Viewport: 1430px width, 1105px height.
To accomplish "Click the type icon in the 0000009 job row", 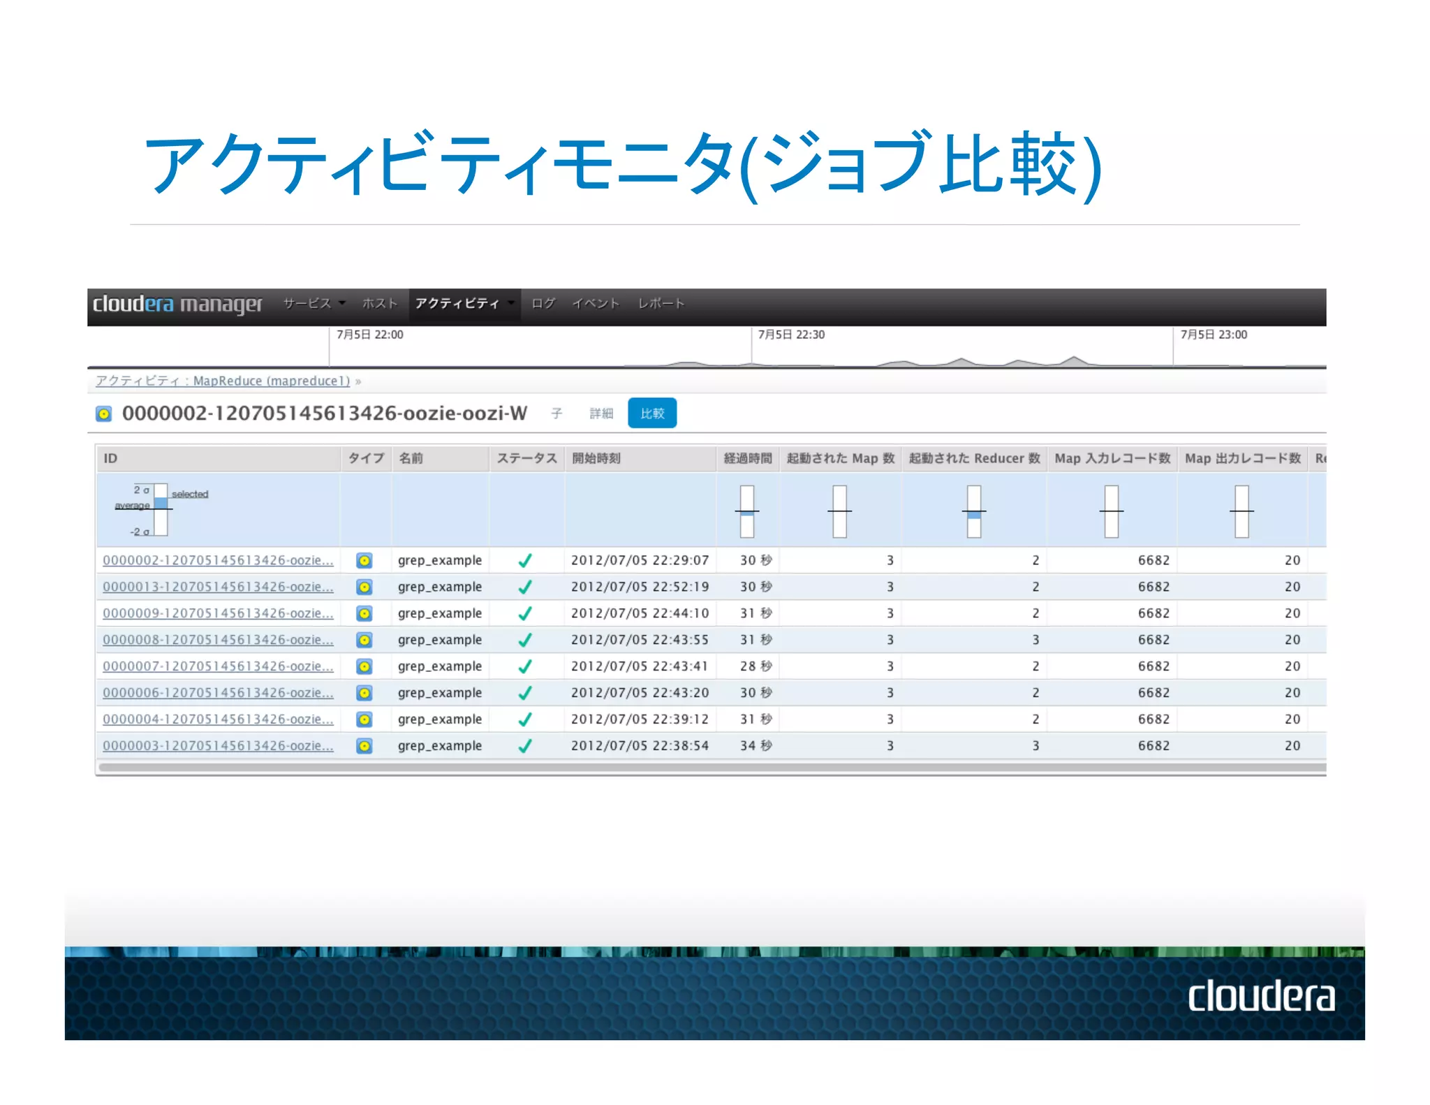I will click(364, 614).
